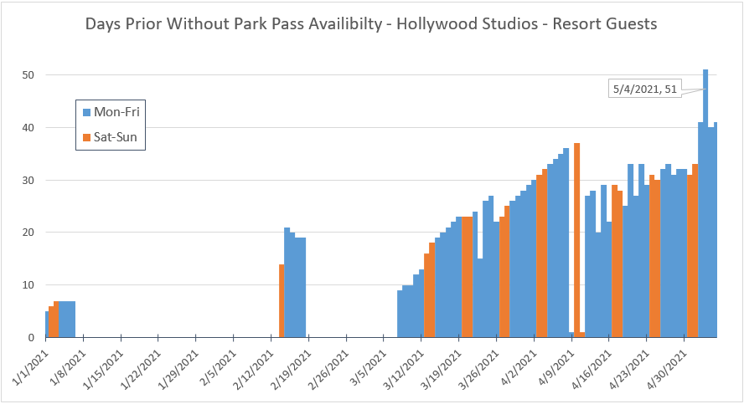Viewport: 744px width, 404px height.
Task: Click x-axis date 4/16/2021
Action: (592, 370)
